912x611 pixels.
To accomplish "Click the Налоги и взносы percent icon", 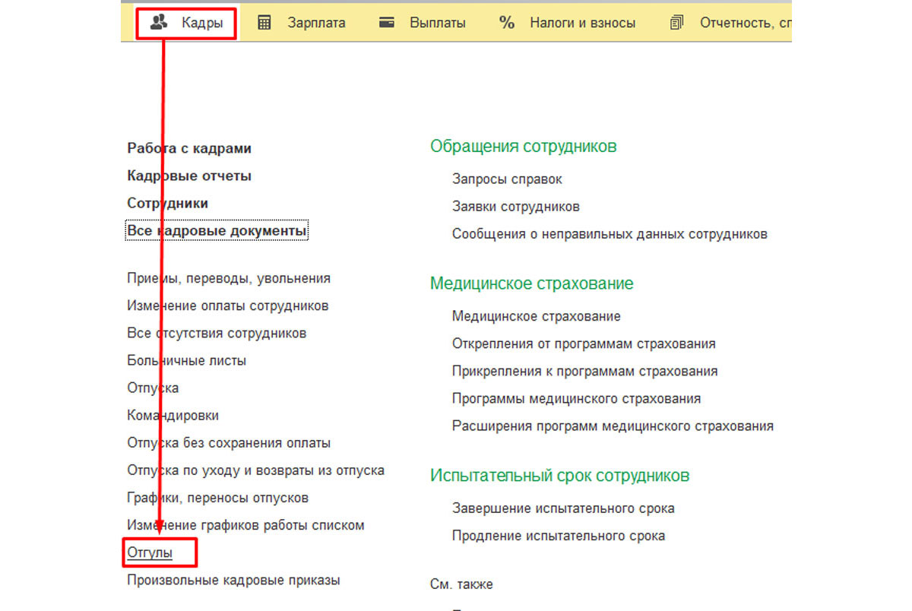I will click(507, 23).
